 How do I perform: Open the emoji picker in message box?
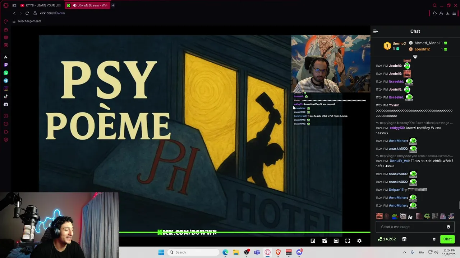coord(448,227)
